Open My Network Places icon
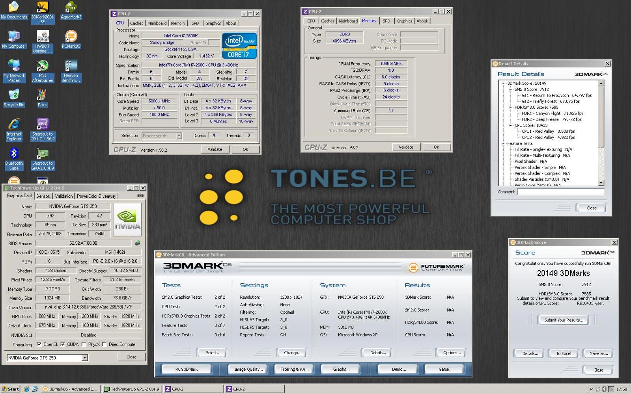Image resolution: width=631 pixels, height=394 pixels. [14, 71]
